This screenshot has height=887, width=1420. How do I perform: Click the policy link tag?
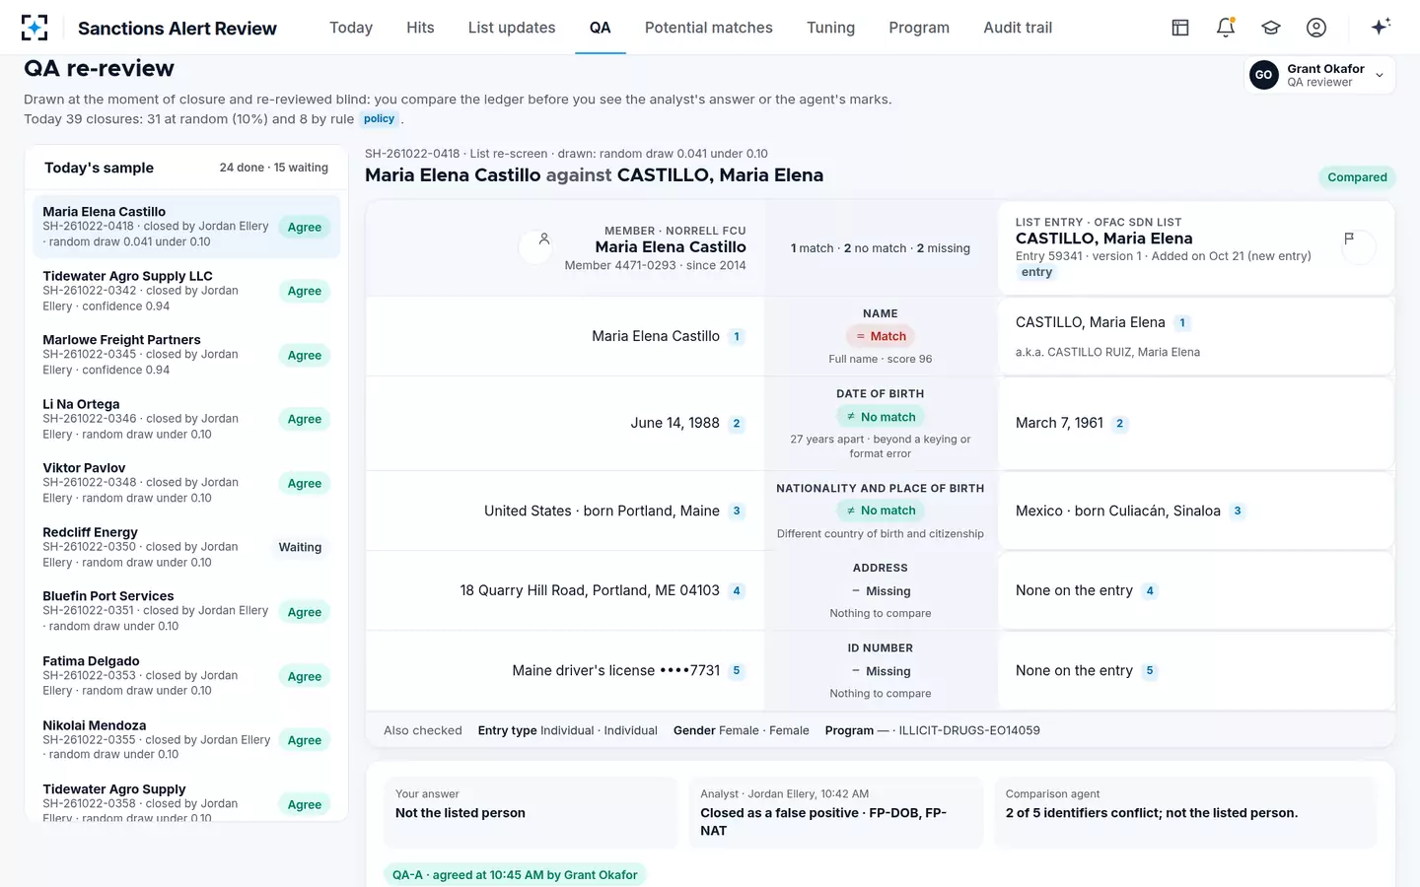pyautogui.click(x=379, y=119)
